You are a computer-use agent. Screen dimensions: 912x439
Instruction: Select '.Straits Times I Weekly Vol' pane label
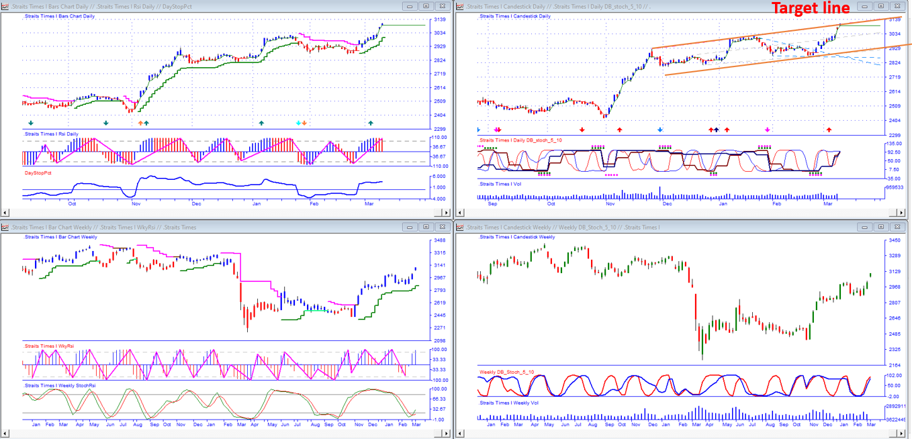pyautogui.click(x=508, y=403)
